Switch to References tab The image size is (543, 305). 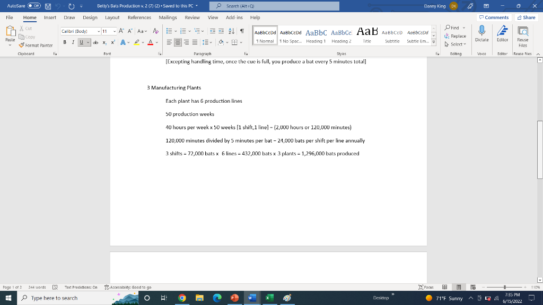pyautogui.click(x=139, y=17)
